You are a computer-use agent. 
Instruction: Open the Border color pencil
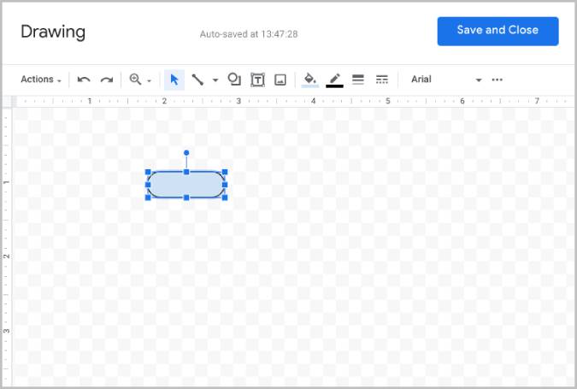click(x=335, y=80)
